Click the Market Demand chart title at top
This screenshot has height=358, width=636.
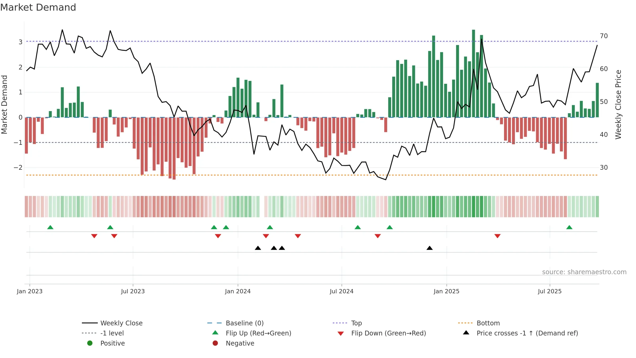point(38,7)
